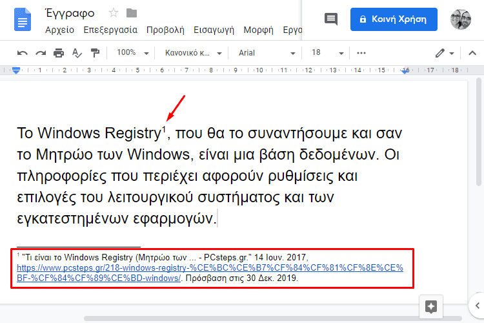Star the document Έγγραφο
The width and height of the screenshot is (484, 323).
point(114,13)
